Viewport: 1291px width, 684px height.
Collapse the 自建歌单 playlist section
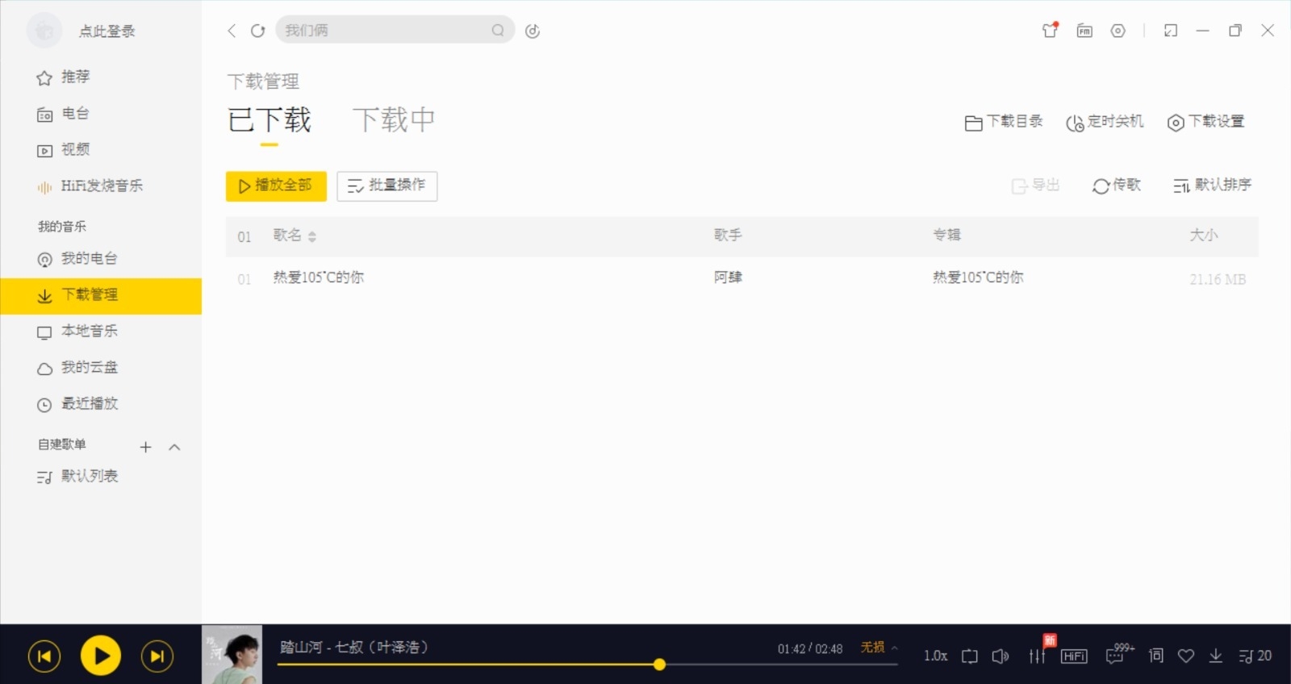tap(174, 447)
